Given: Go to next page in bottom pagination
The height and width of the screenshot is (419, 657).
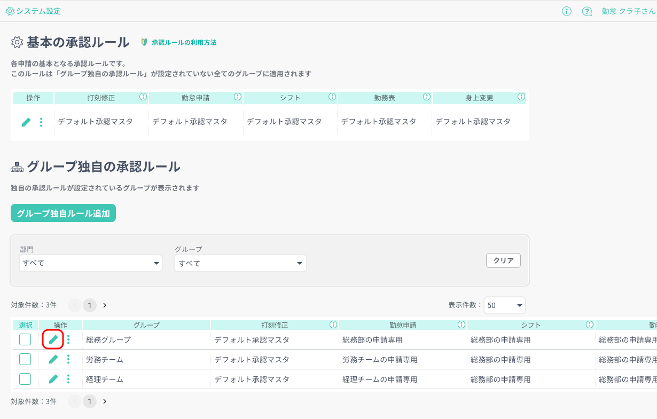Looking at the screenshot, I should point(105,401).
